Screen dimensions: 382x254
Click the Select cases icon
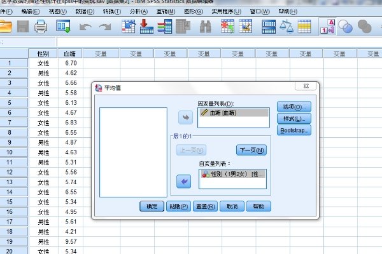click(x=304, y=26)
